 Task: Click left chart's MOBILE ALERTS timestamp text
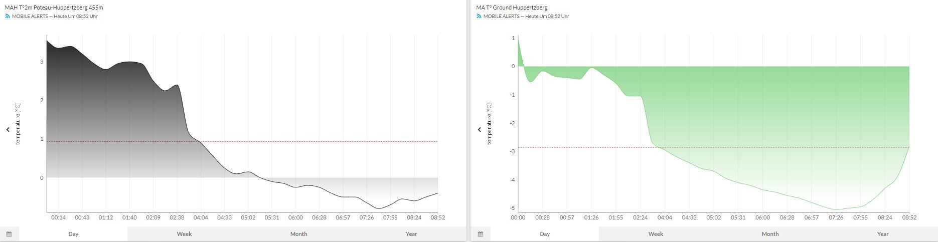click(55, 17)
